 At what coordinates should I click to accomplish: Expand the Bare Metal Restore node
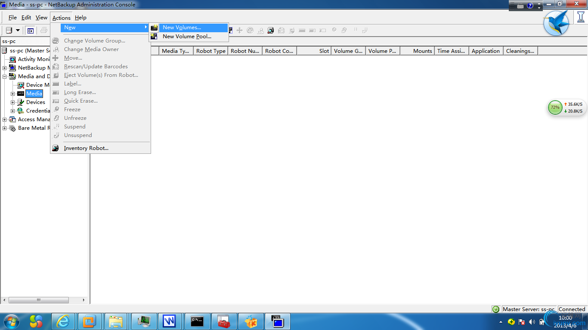tap(5, 128)
